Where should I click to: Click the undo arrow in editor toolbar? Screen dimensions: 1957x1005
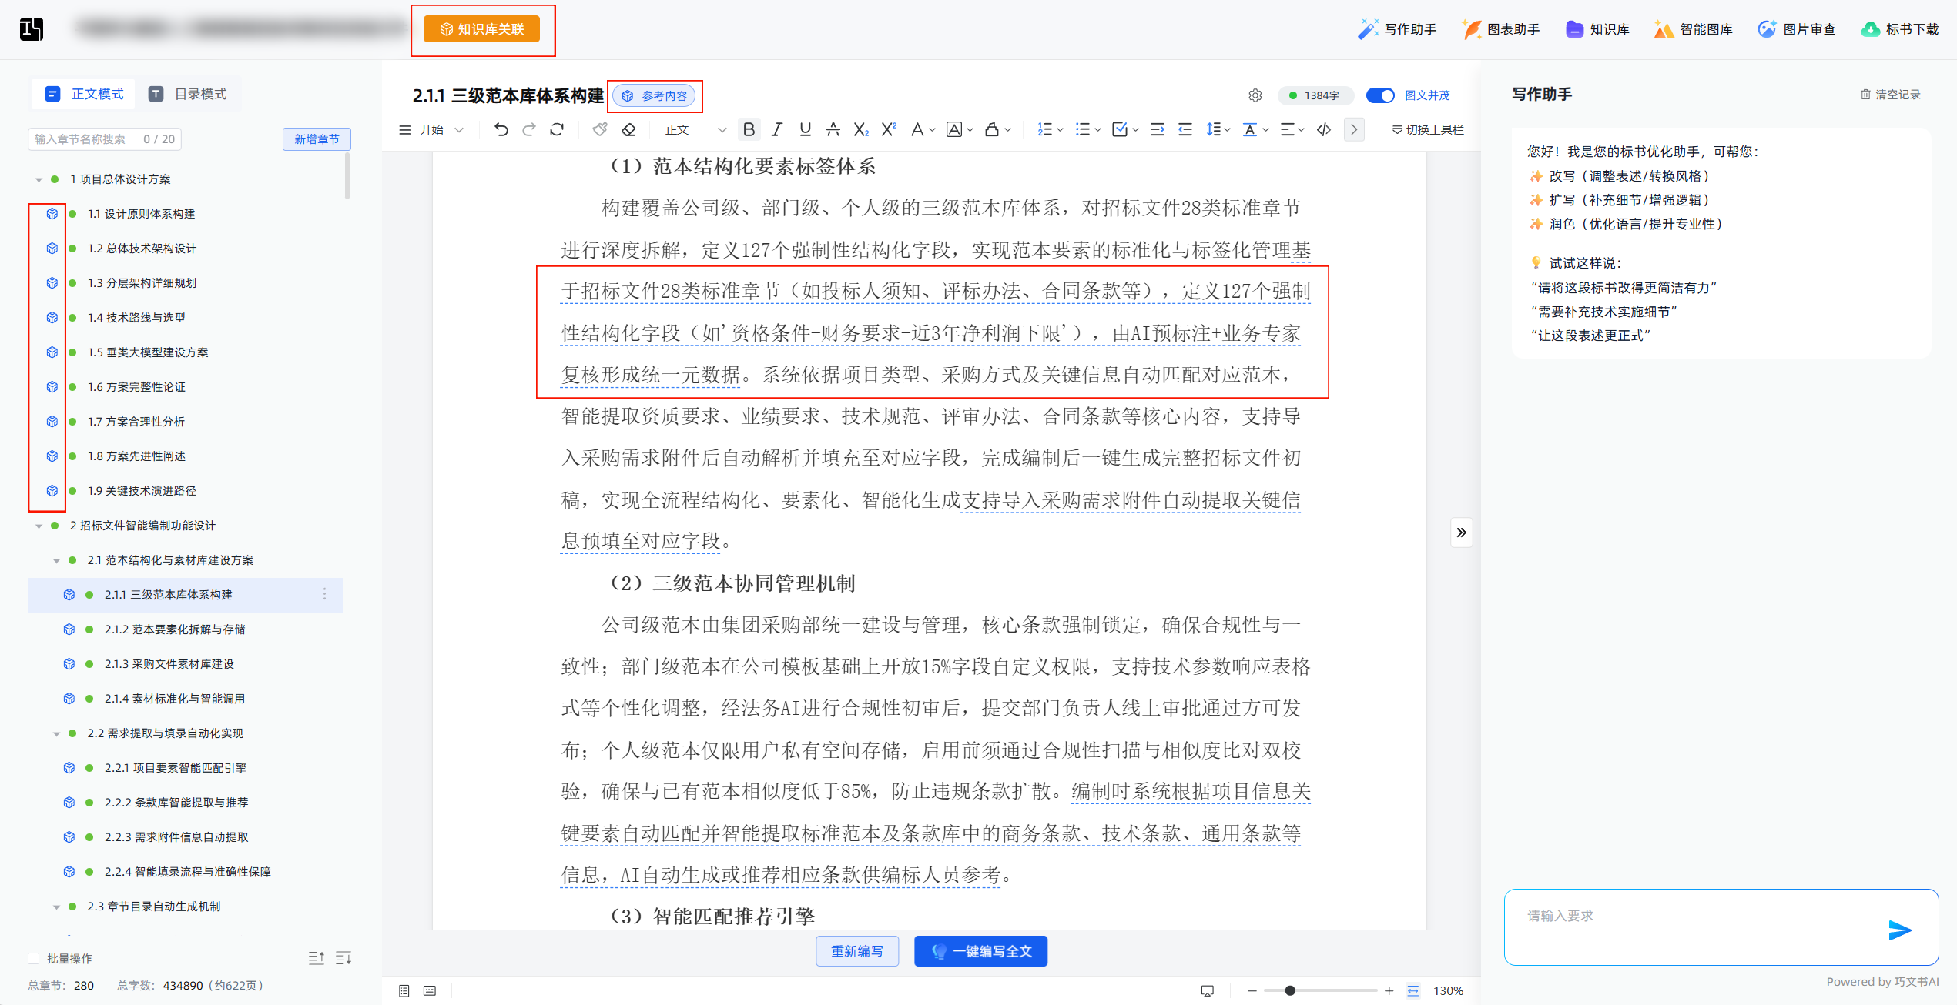pos(501,129)
